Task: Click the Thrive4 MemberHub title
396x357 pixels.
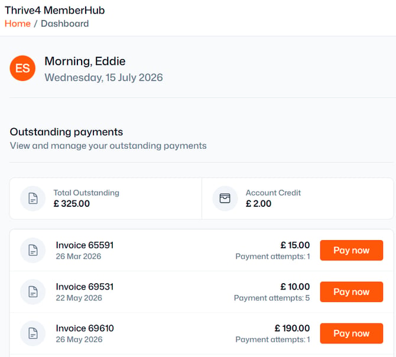Action: click(54, 11)
